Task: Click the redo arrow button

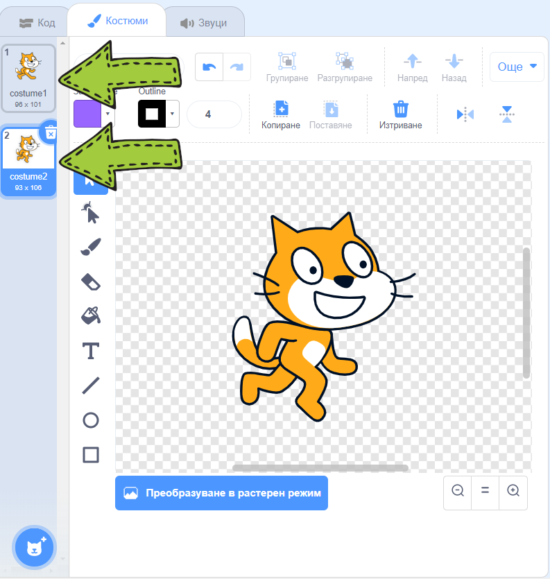Action: (x=237, y=67)
